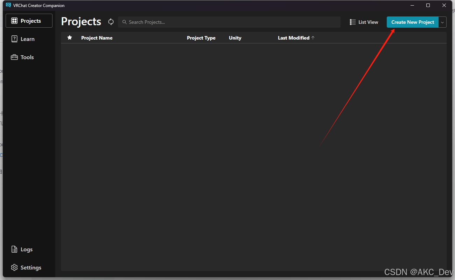
Task: Click the Search Projects field
Action: (229, 22)
